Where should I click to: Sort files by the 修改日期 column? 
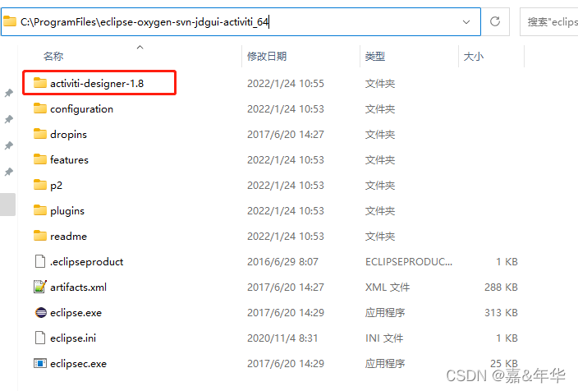pos(267,57)
